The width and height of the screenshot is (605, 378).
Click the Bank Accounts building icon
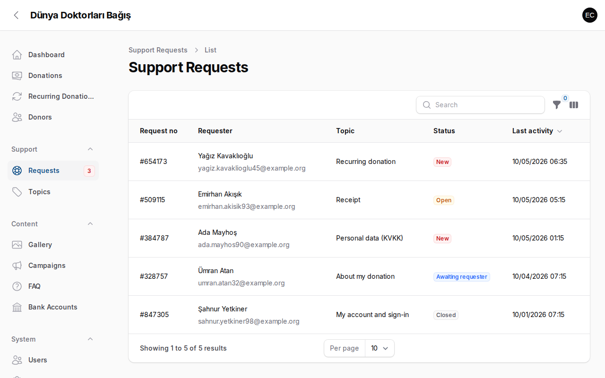click(x=17, y=307)
